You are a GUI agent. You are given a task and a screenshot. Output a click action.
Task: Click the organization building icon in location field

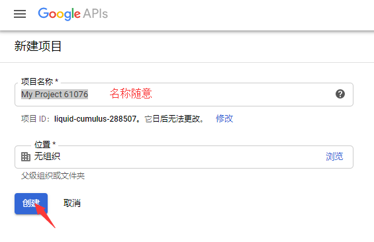pyautogui.click(x=26, y=157)
